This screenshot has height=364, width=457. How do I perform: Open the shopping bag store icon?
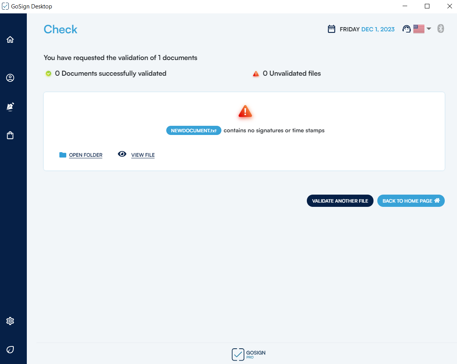(10, 135)
